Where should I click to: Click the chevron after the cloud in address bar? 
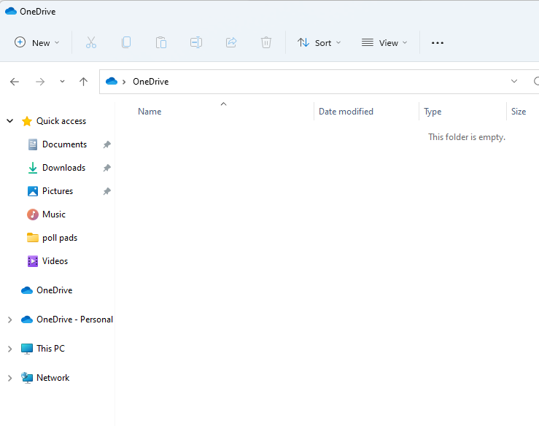pyautogui.click(x=124, y=82)
